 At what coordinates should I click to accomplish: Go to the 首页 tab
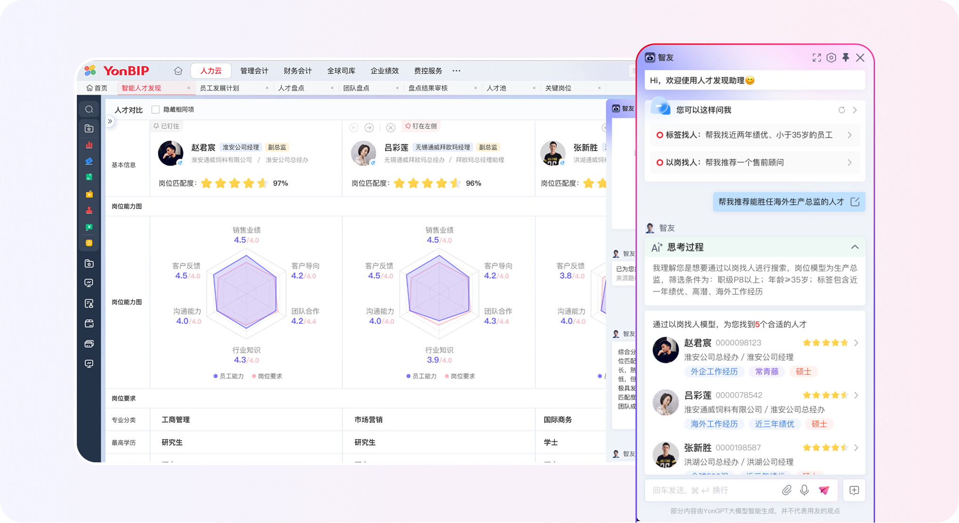pos(97,88)
